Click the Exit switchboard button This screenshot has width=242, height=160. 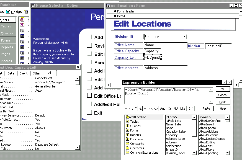point(90,113)
